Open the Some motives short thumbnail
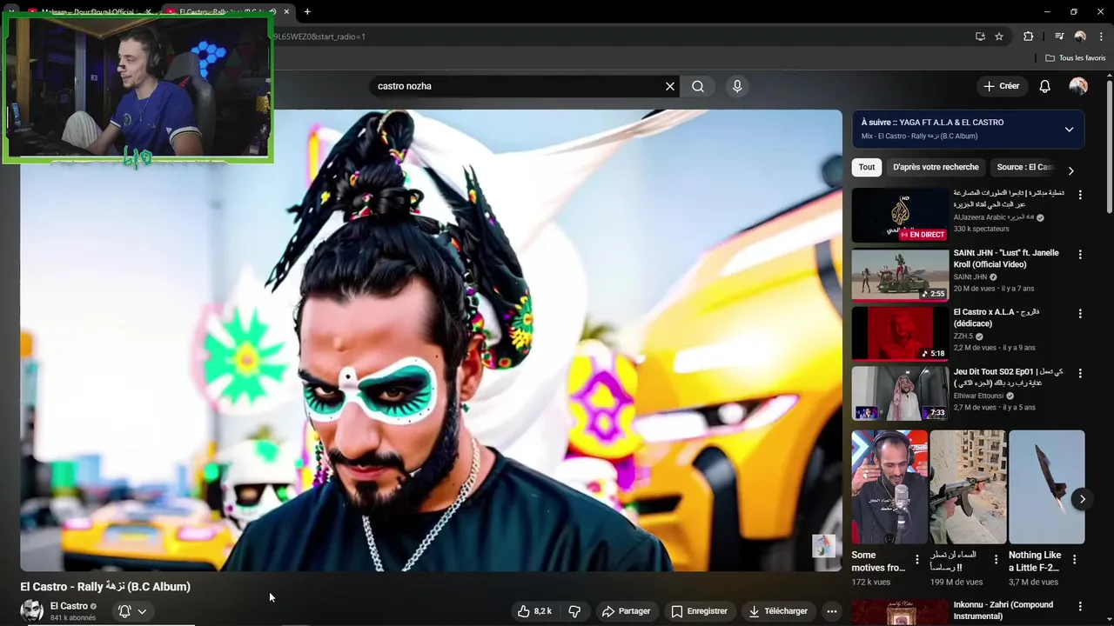Viewport: 1114px width, 626px height. 889,487
